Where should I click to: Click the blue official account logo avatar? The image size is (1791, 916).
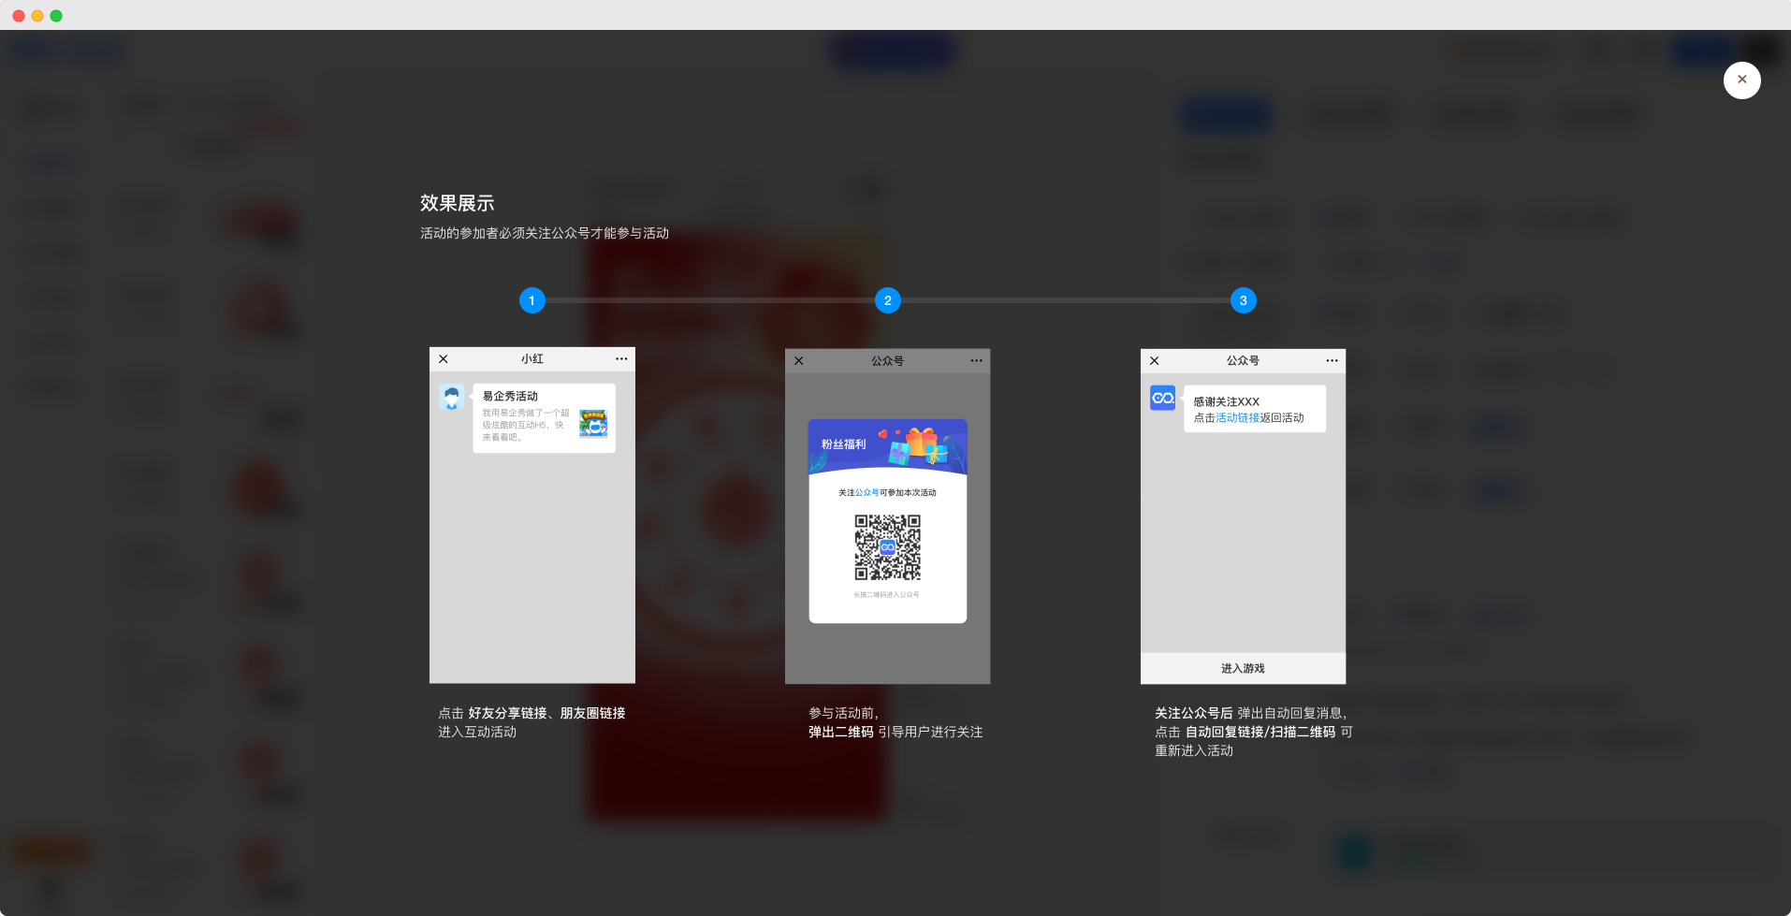1162,398
